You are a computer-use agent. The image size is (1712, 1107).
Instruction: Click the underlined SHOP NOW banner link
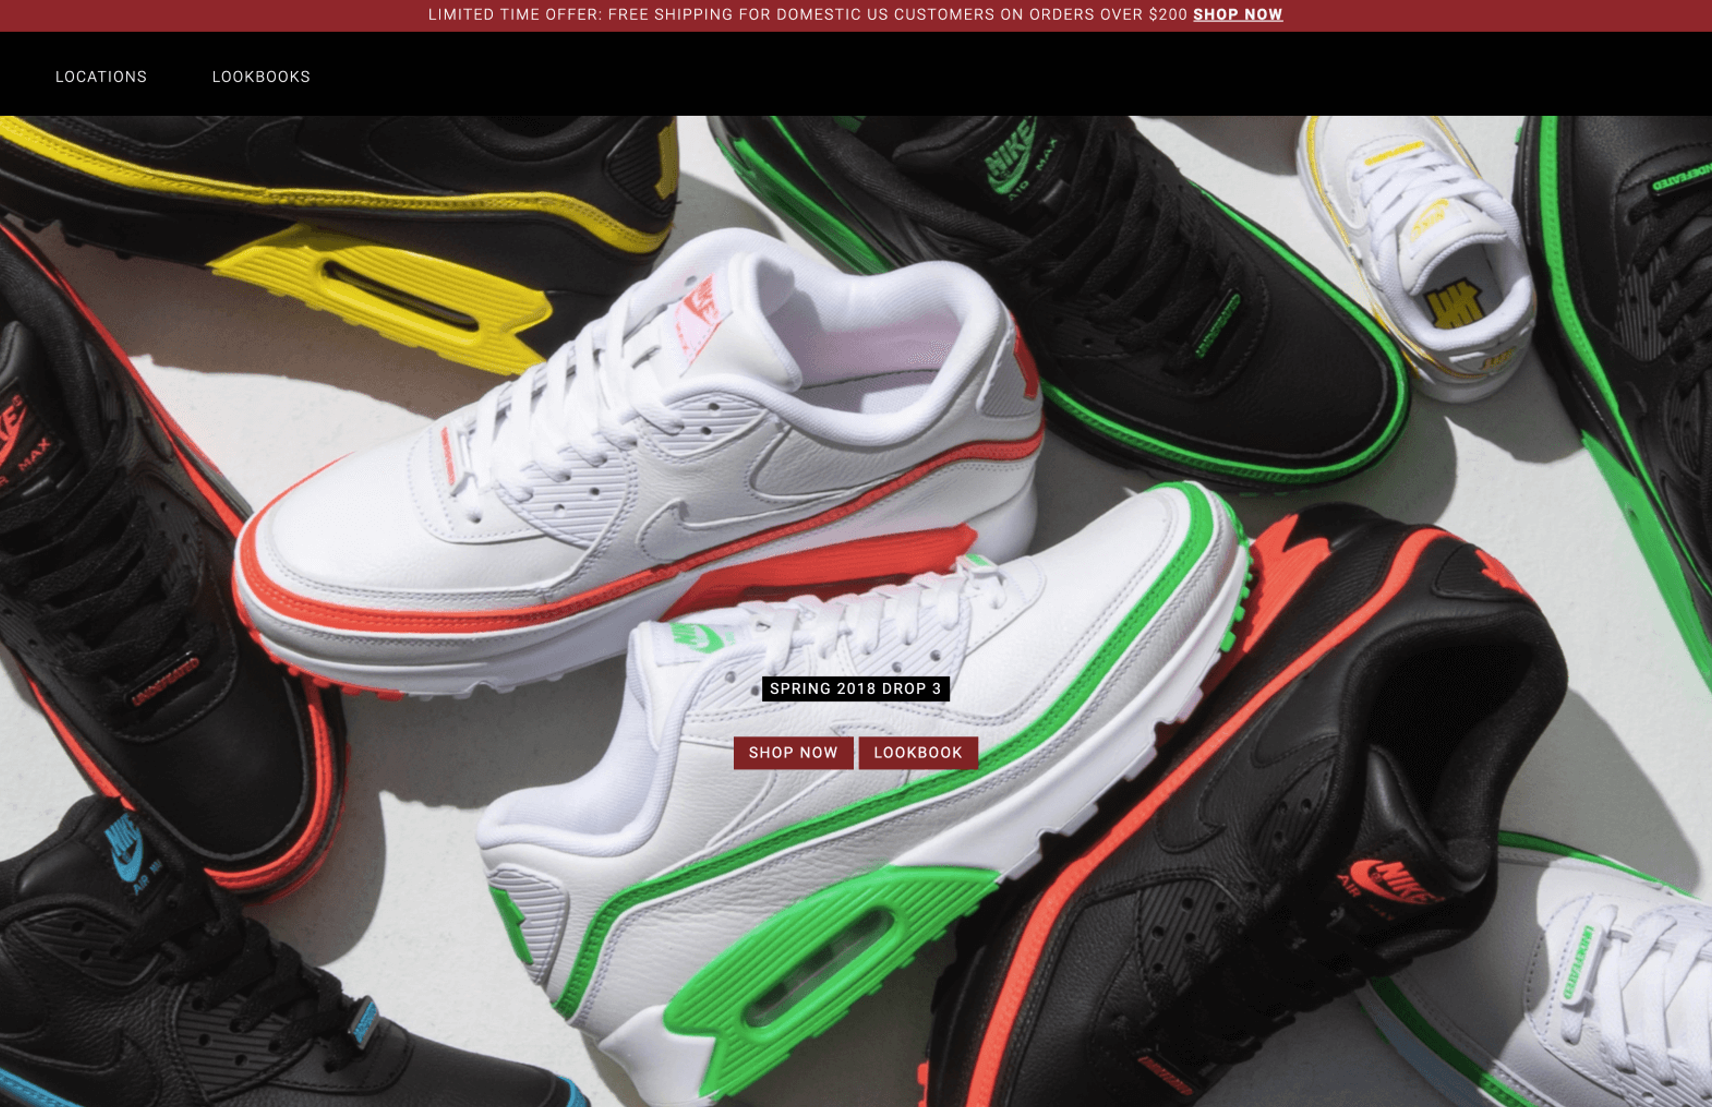tap(1238, 14)
